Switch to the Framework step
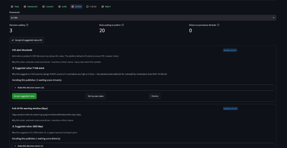The height and width of the screenshot is (148, 287). [31, 7]
